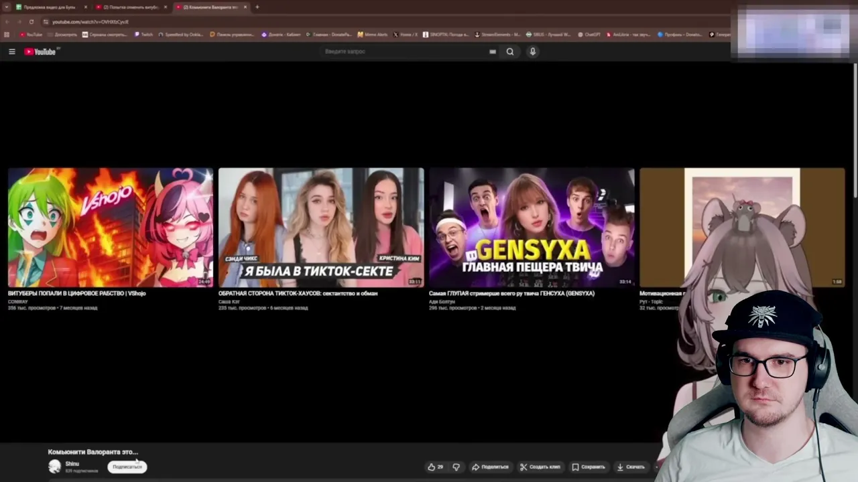Save the video with Сохранить button
The image size is (858, 482).
tap(589, 467)
